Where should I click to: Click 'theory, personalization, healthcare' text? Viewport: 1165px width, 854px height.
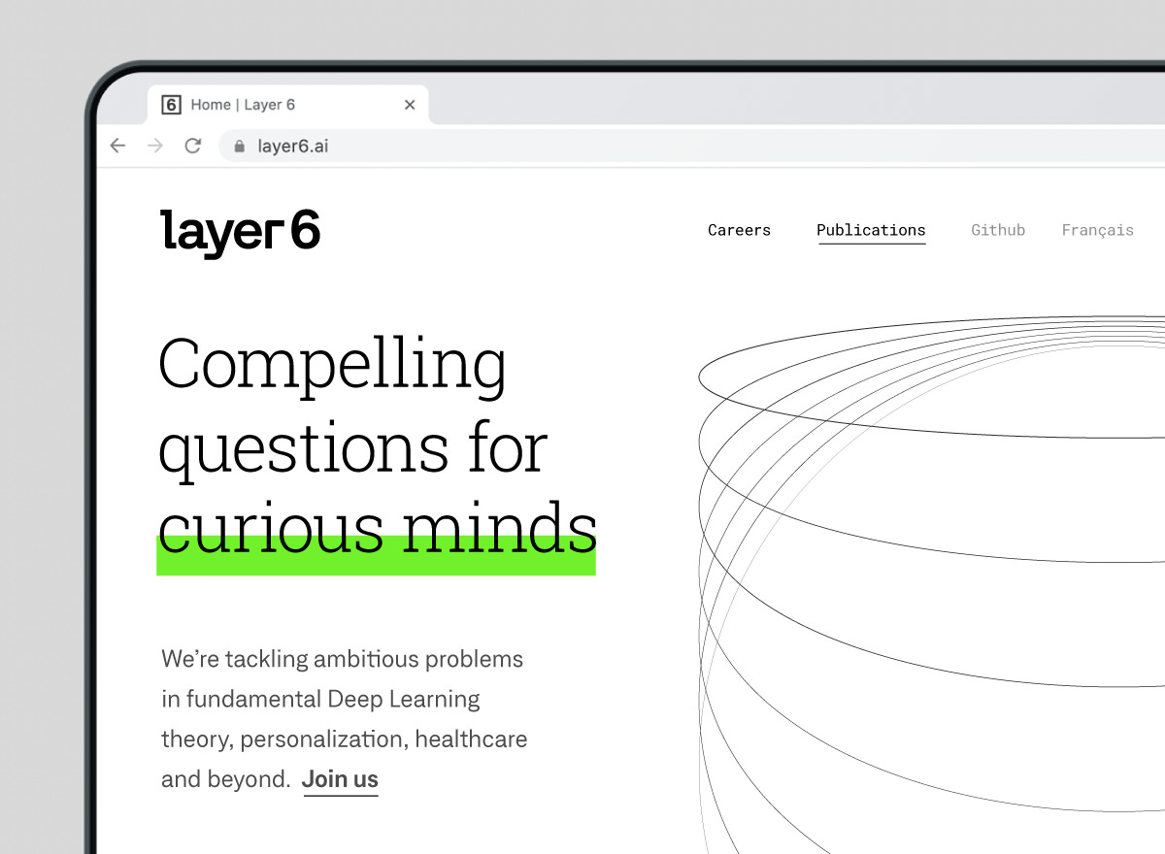point(345,740)
